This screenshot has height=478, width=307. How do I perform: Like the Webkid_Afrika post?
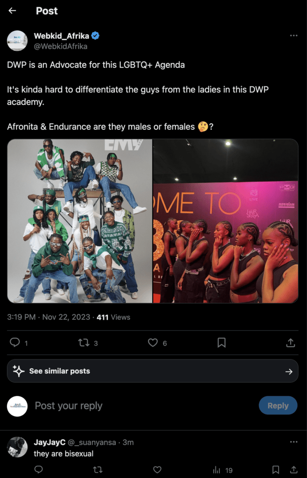point(153,343)
